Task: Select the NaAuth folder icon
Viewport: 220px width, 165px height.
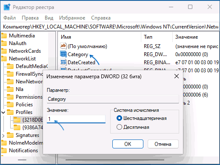Action: tap(4, 43)
